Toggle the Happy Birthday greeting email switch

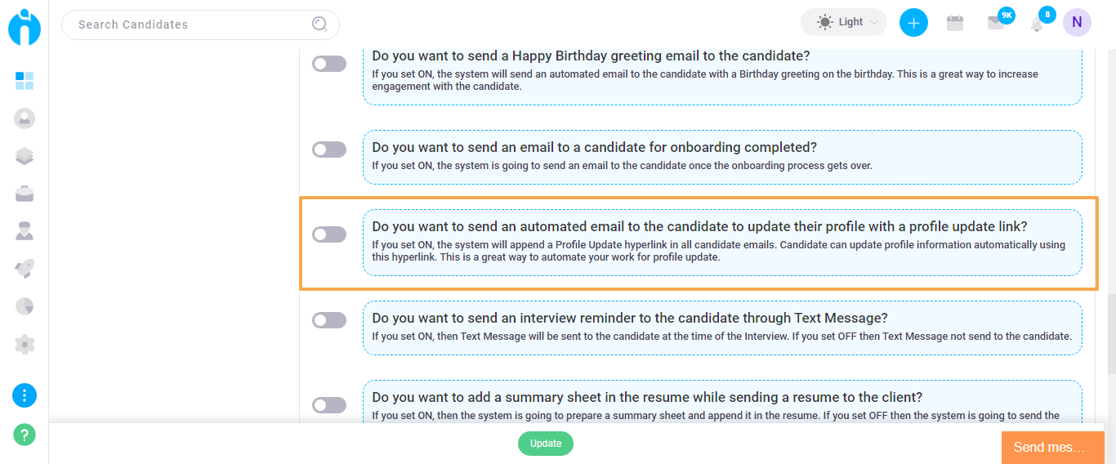point(329,64)
